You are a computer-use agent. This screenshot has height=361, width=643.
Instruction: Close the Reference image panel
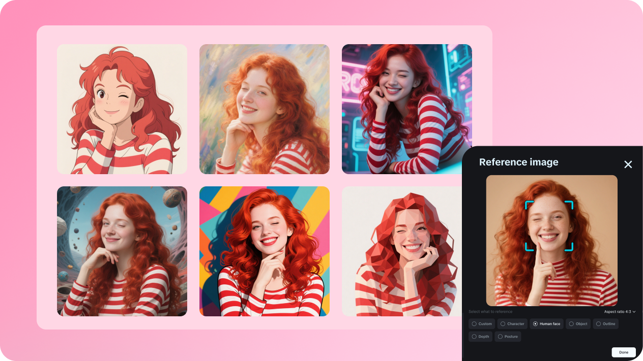(x=628, y=165)
